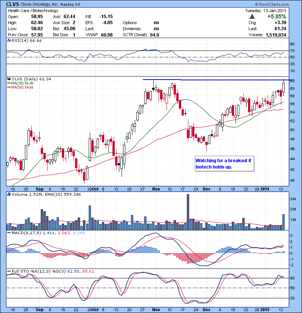Click the 'Watching for a breakout' annotation box
The image size is (302, 313).
[x=225, y=164]
